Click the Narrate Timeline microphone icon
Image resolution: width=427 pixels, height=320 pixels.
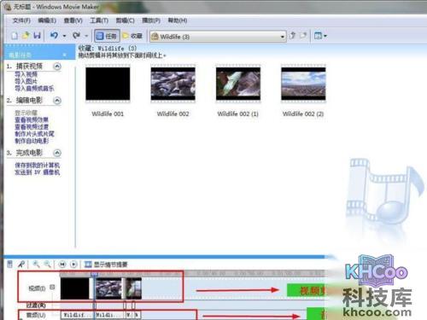pos(21,265)
